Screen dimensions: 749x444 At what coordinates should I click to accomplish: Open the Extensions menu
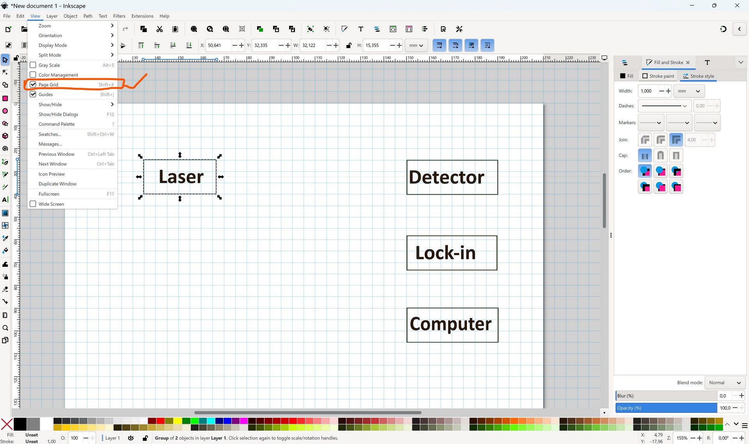tap(142, 16)
